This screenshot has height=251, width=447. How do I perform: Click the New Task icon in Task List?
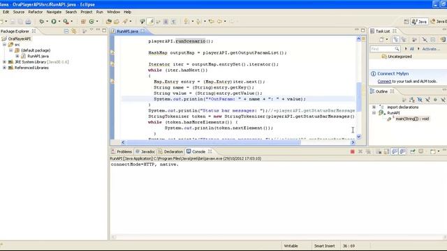click(x=381, y=40)
